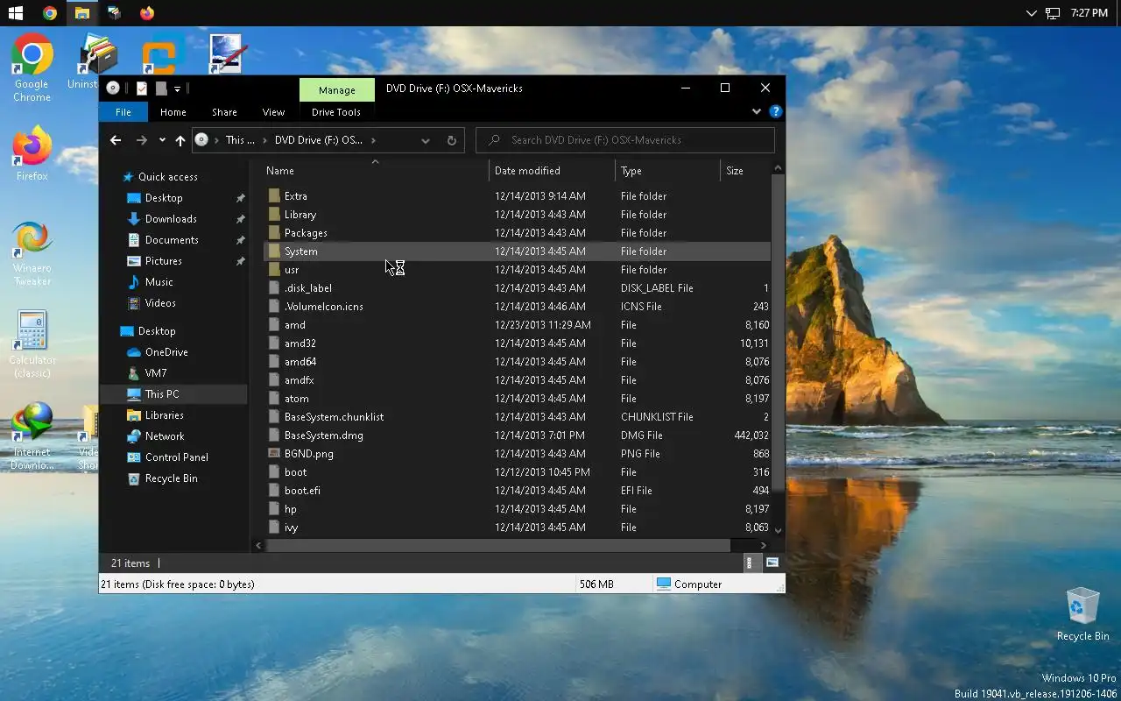Viewport: 1121px width, 701px height.
Task: Sort files by Name column header
Action: tap(375, 171)
